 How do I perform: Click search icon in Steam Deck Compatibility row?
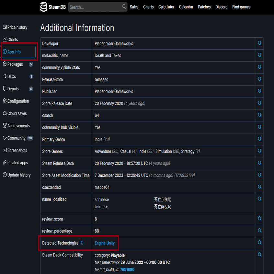(259, 255)
